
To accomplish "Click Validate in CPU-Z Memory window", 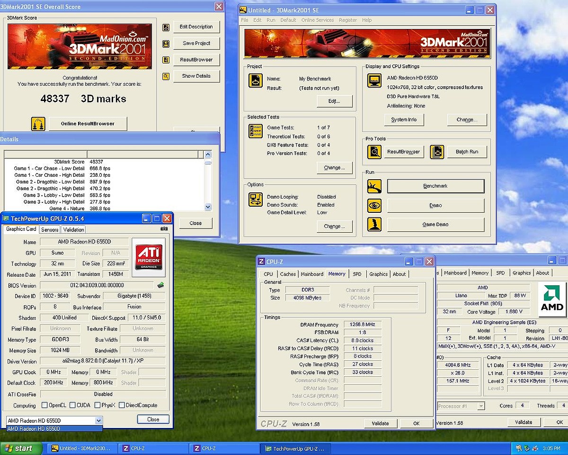I will pos(381,423).
